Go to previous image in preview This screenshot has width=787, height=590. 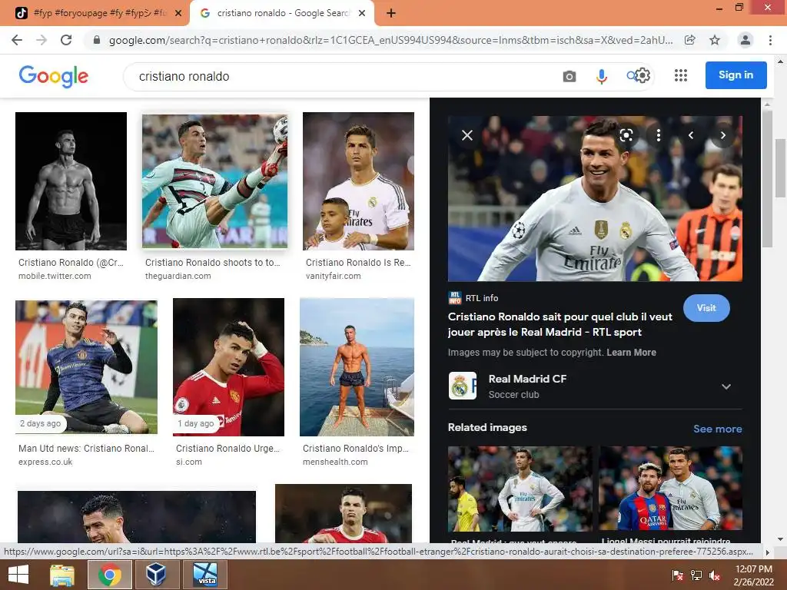click(691, 135)
